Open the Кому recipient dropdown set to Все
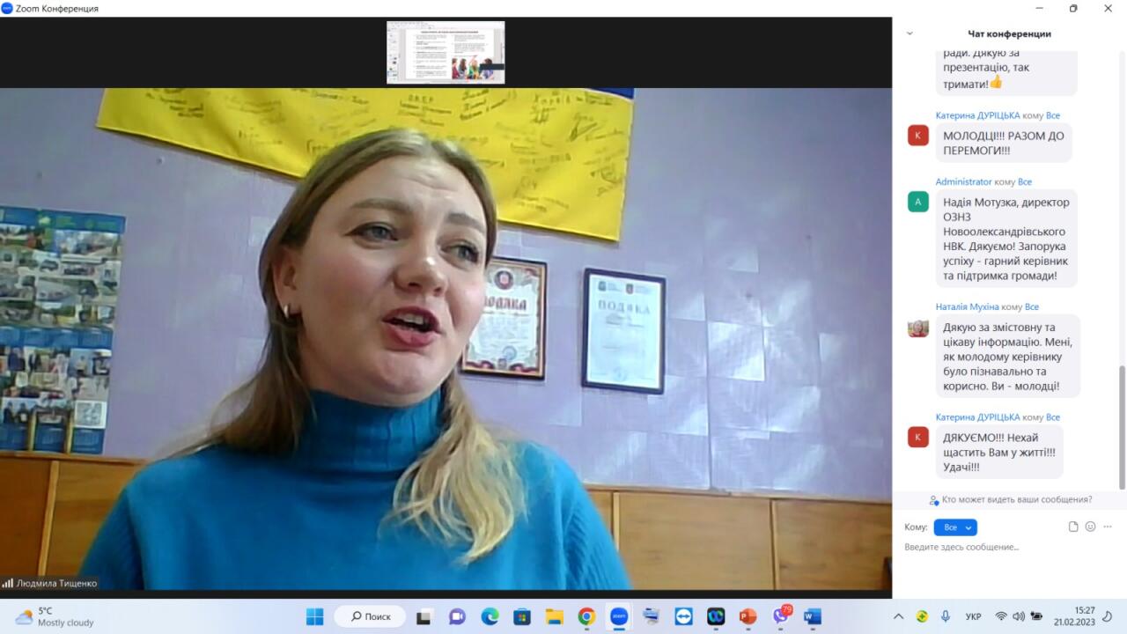 955,527
